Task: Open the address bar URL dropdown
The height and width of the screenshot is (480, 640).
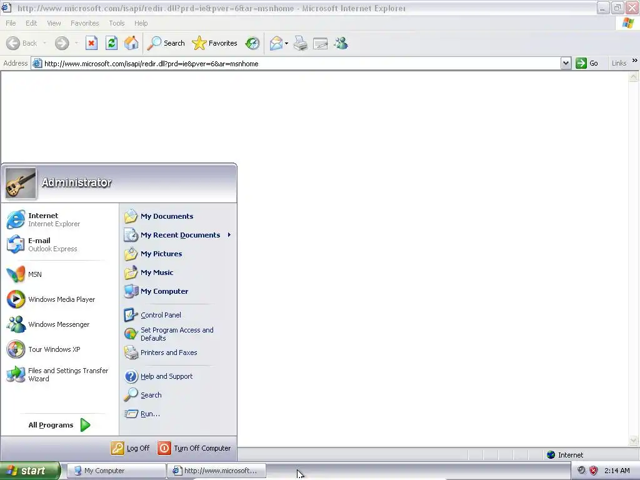Action: pos(566,63)
